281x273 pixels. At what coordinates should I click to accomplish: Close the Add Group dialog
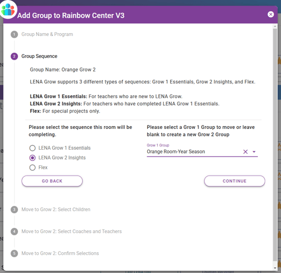271,15
